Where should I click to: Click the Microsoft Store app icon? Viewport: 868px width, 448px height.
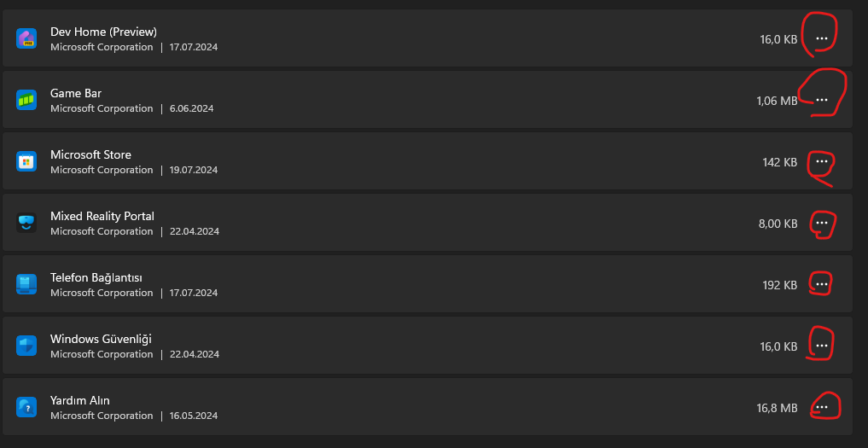pyautogui.click(x=26, y=161)
